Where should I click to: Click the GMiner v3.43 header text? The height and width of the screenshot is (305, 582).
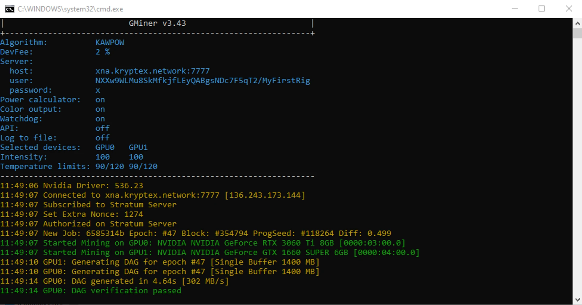(157, 23)
